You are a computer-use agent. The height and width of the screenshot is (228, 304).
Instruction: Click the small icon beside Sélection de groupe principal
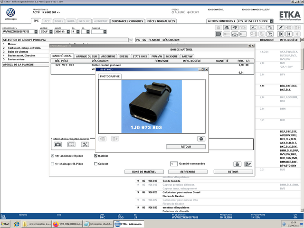tap(131, 40)
